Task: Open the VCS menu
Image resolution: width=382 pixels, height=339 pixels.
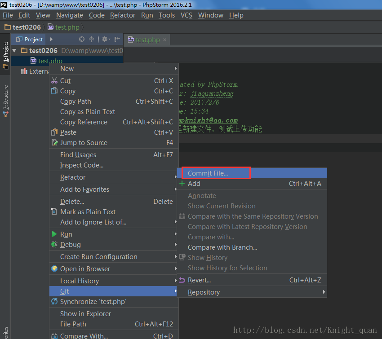Action: tap(187, 15)
